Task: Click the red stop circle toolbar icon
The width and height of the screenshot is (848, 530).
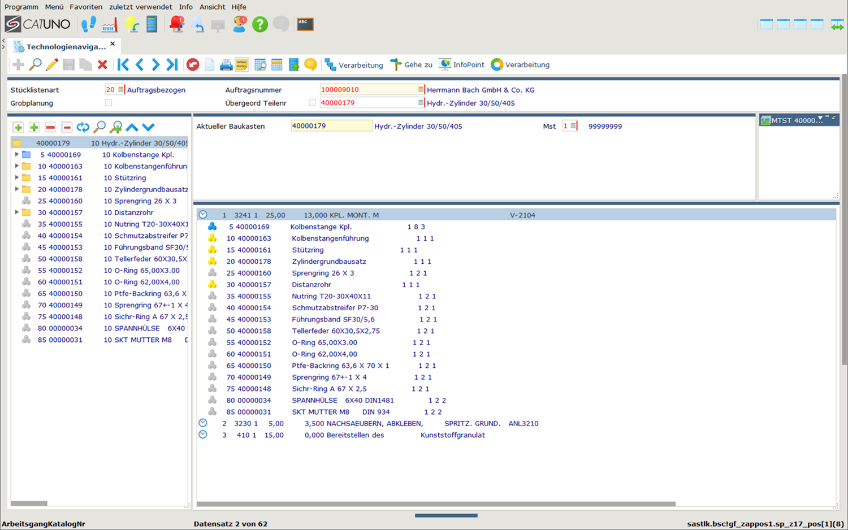Action: tap(193, 65)
